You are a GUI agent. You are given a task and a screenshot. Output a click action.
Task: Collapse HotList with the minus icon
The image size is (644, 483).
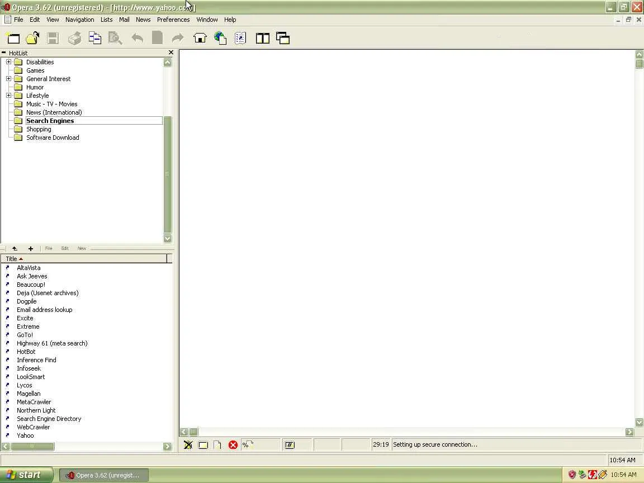click(x=4, y=53)
